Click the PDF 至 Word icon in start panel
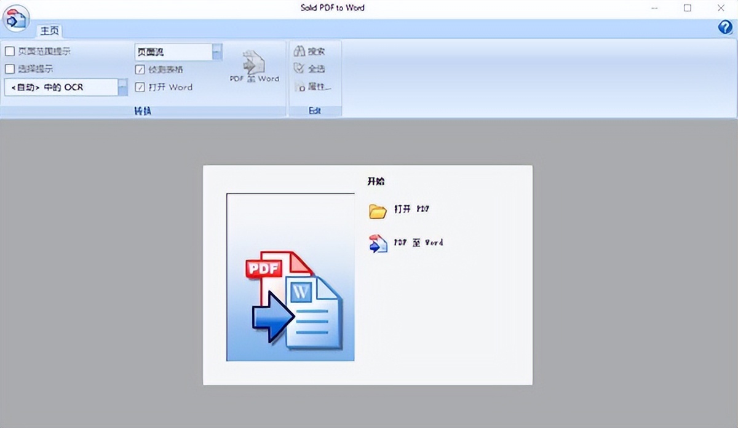This screenshot has height=428, width=738. (x=378, y=244)
